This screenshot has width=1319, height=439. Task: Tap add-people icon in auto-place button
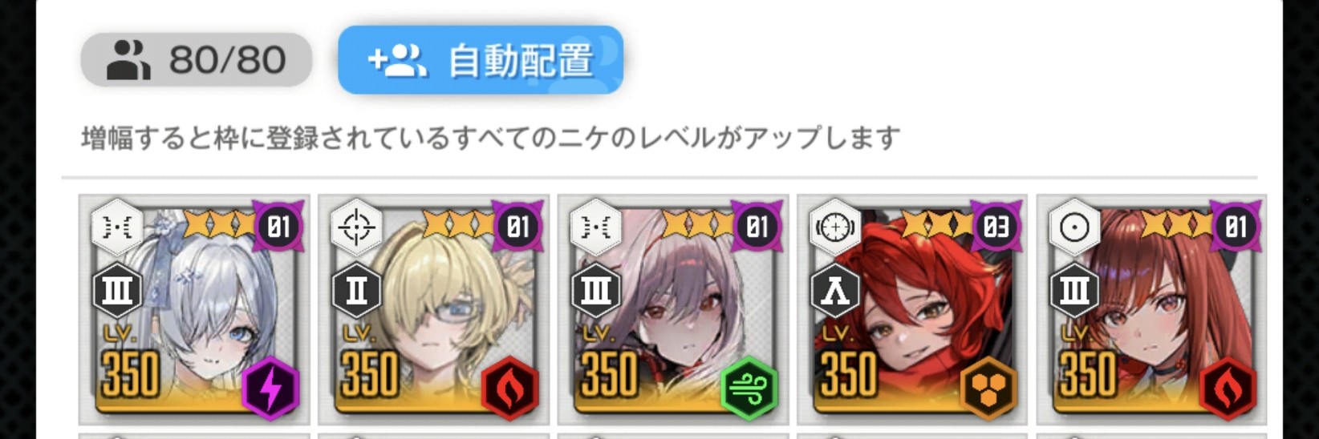[397, 61]
